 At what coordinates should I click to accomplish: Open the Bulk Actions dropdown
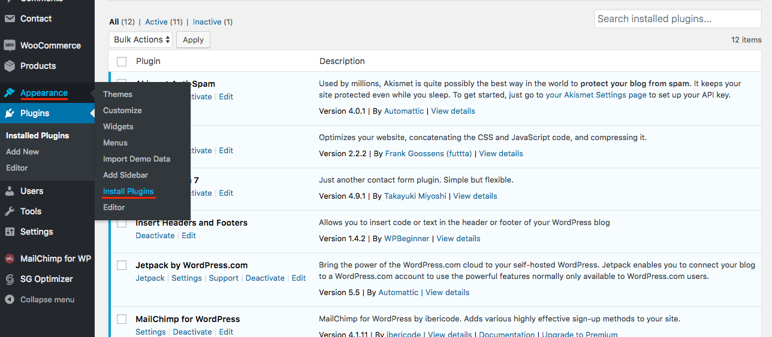pos(141,40)
